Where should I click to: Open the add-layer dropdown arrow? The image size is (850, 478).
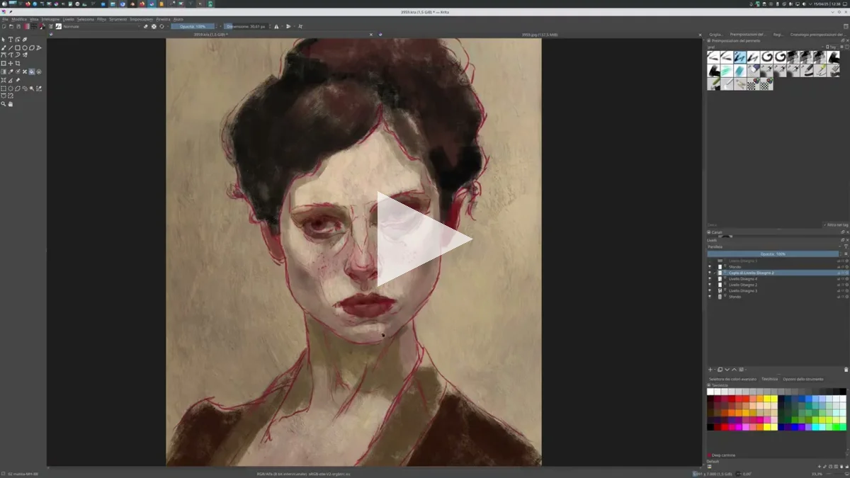coord(715,370)
